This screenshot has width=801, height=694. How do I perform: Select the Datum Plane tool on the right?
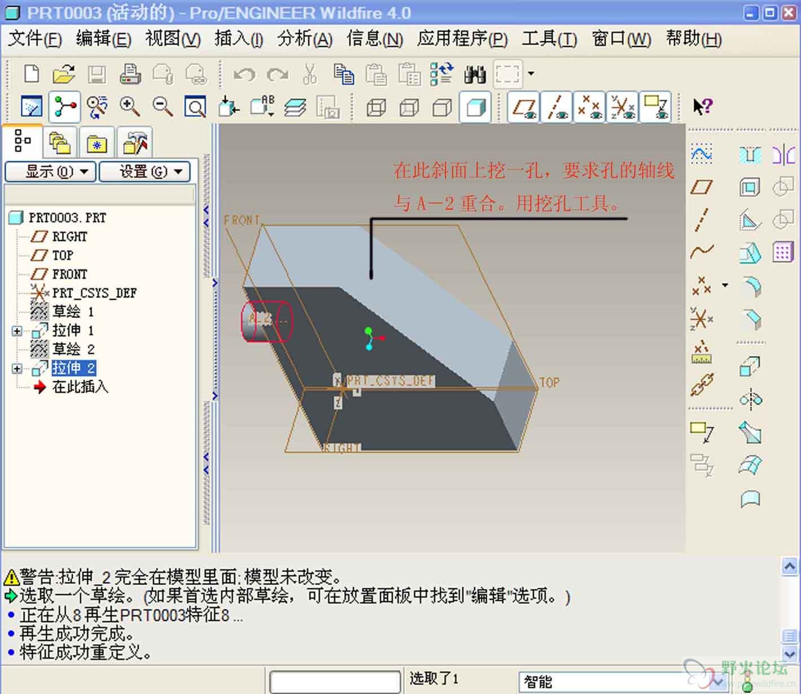[x=702, y=187]
